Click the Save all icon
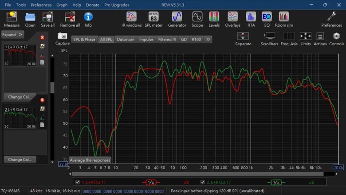346x195 pixels. point(47,17)
